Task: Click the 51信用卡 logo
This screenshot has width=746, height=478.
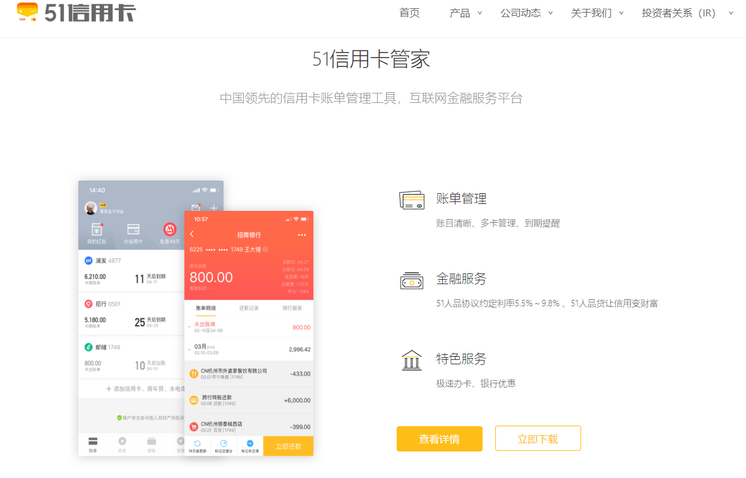Action: (76, 12)
